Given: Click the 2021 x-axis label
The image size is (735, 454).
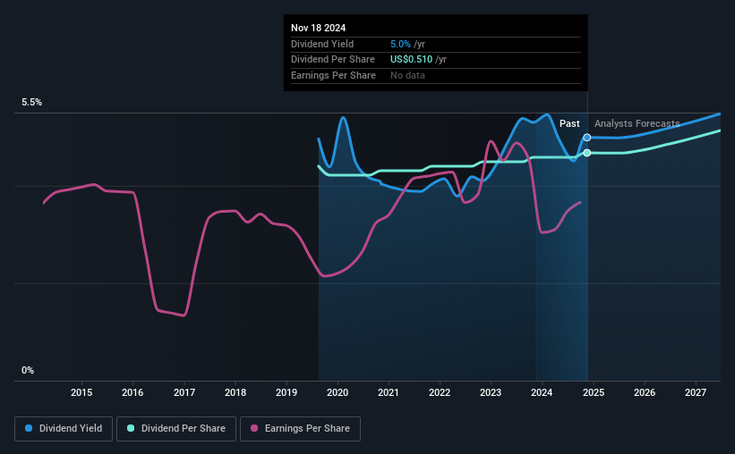Looking at the screenshot, I should (389, 392).
